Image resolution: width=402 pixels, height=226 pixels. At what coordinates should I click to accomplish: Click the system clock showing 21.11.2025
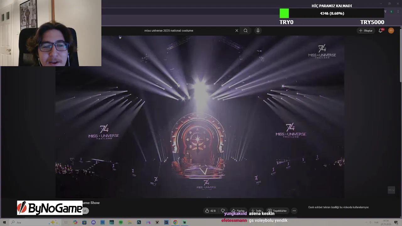coord(385,223)
